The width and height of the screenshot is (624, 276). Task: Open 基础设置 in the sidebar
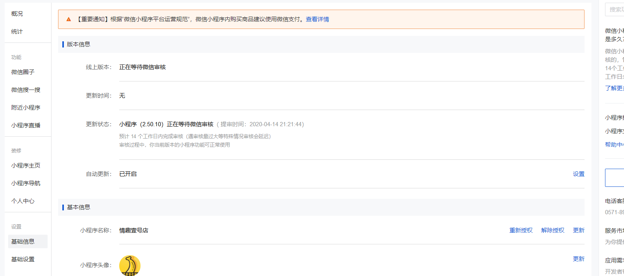coord(23,259)
